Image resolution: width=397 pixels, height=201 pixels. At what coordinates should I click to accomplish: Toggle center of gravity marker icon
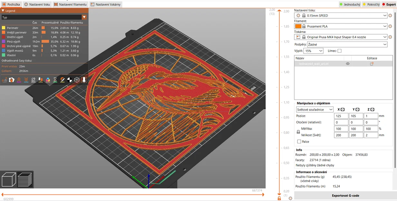(x=70, y=79)
